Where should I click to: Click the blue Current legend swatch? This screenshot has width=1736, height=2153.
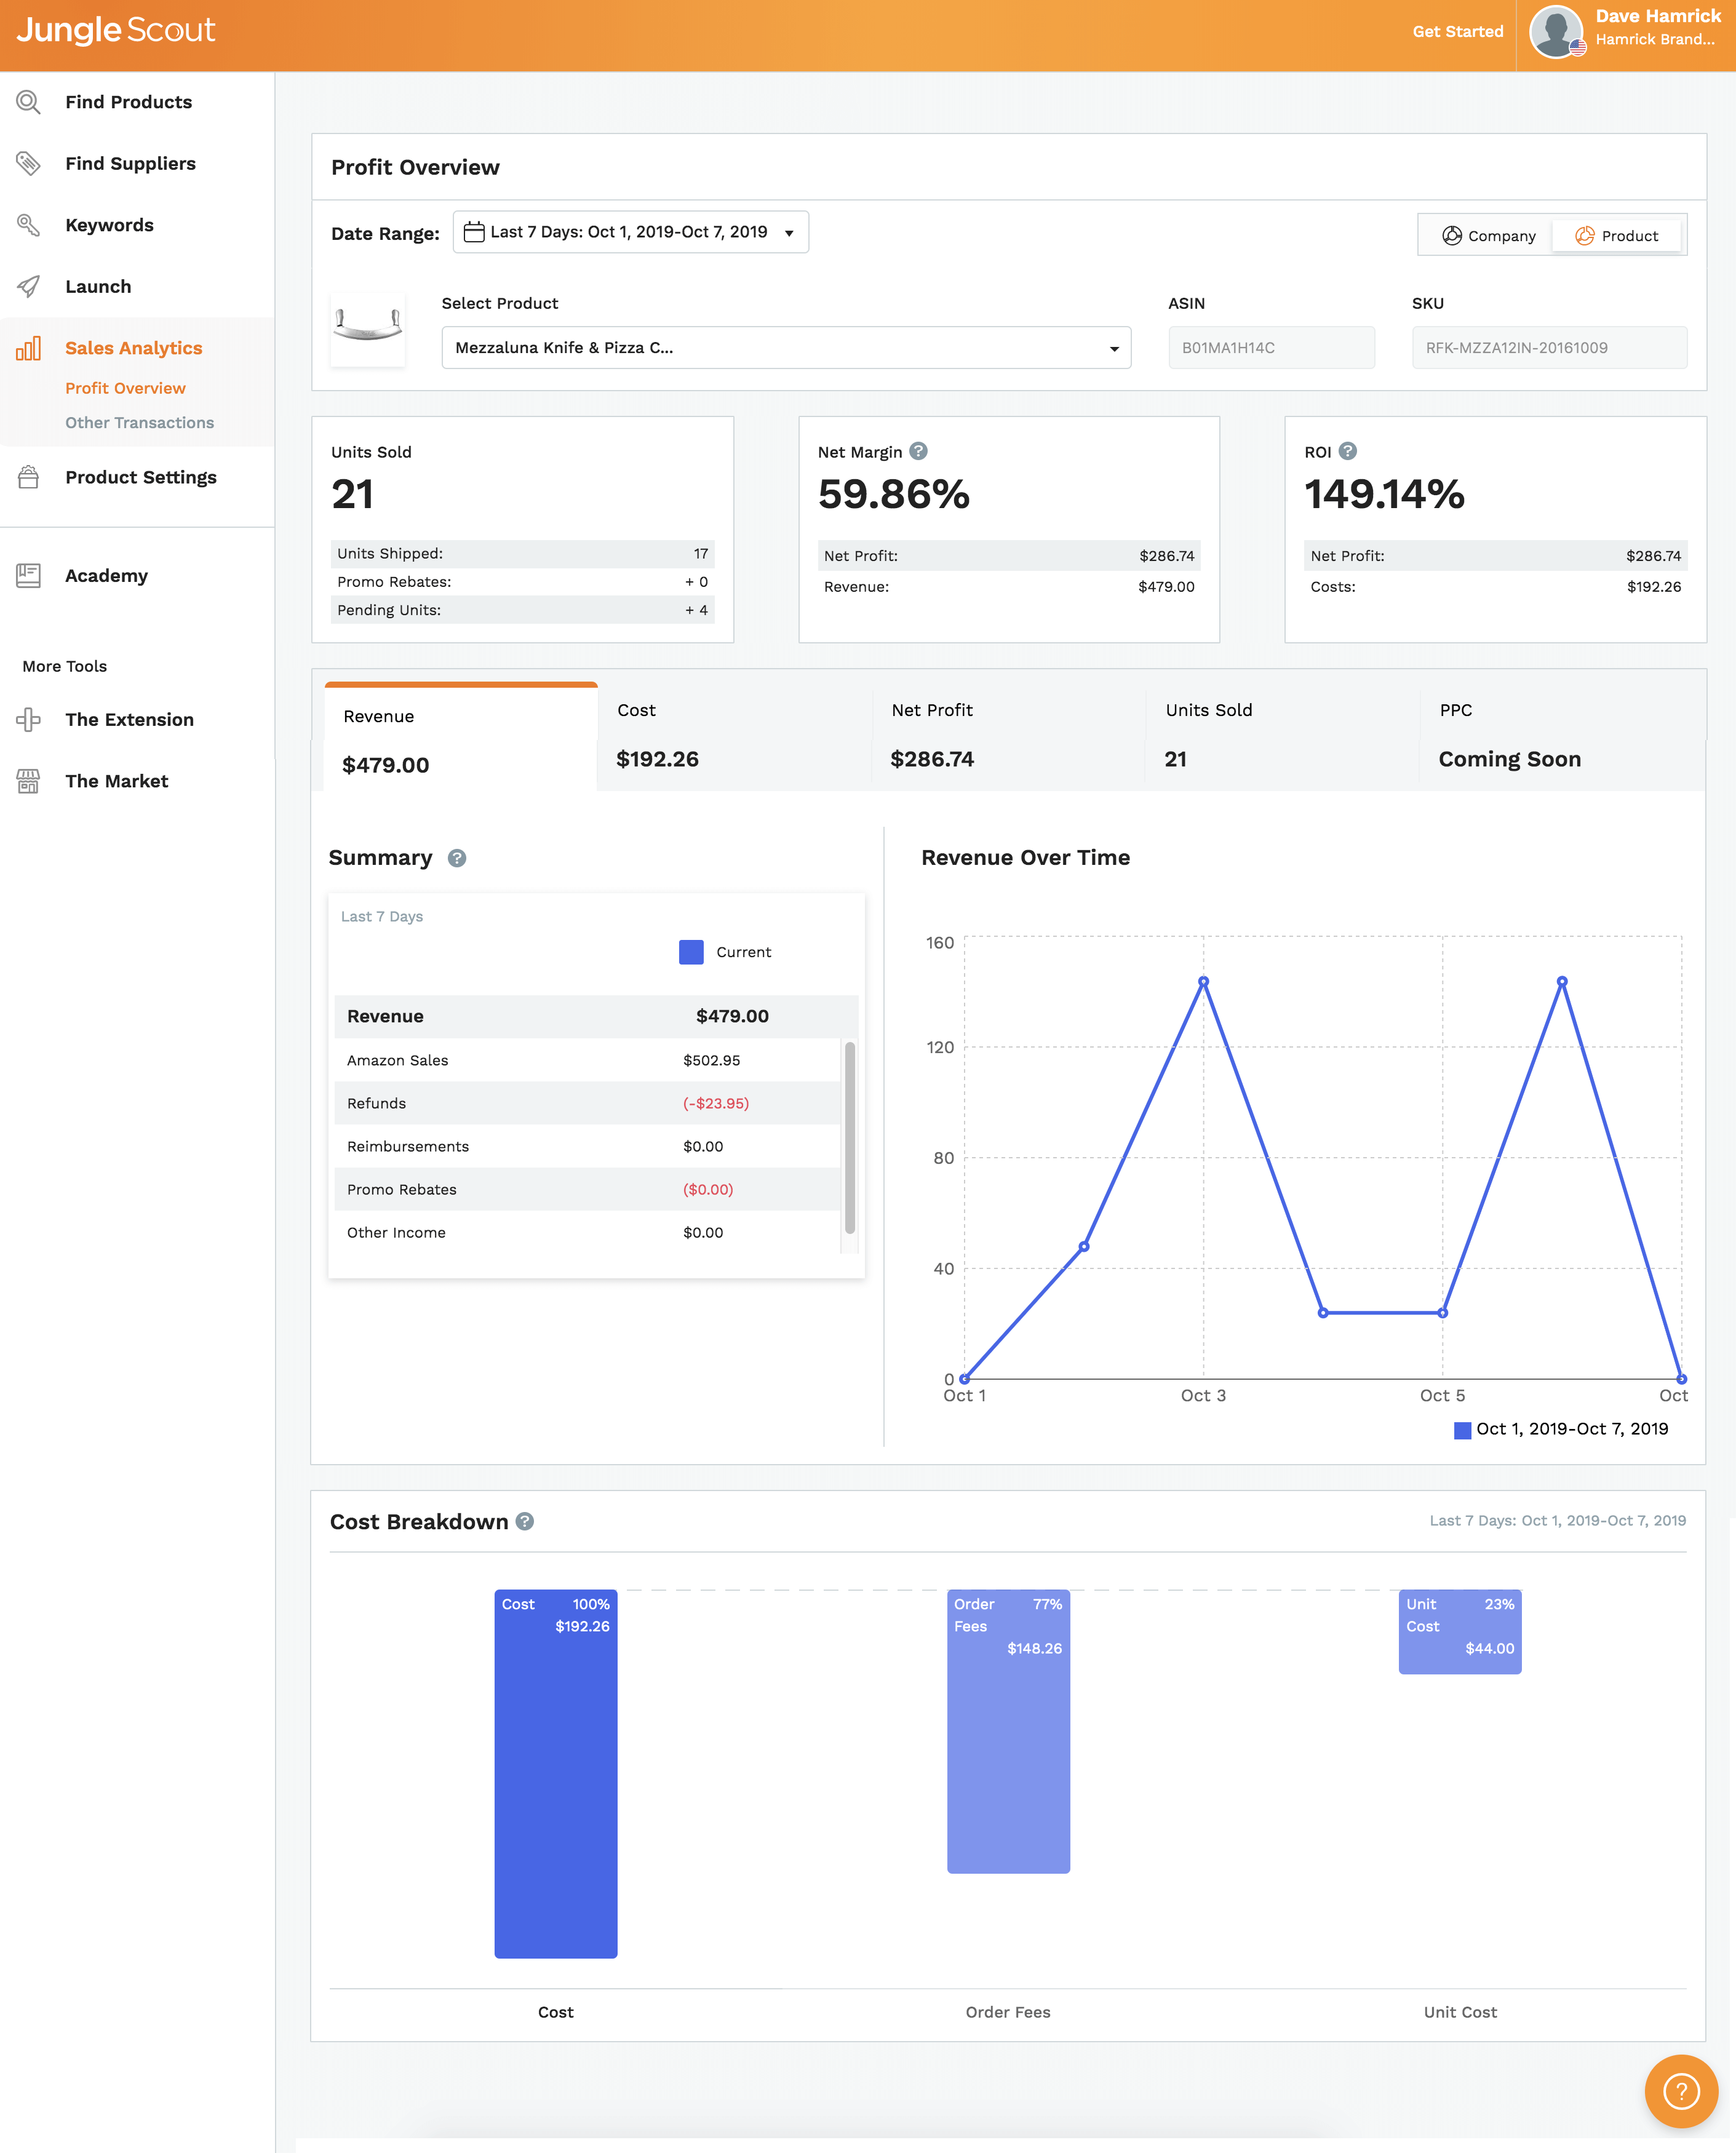pos(691,952)
